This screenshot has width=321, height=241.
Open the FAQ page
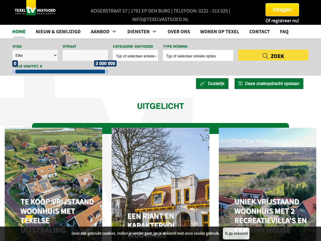point(284,32)
